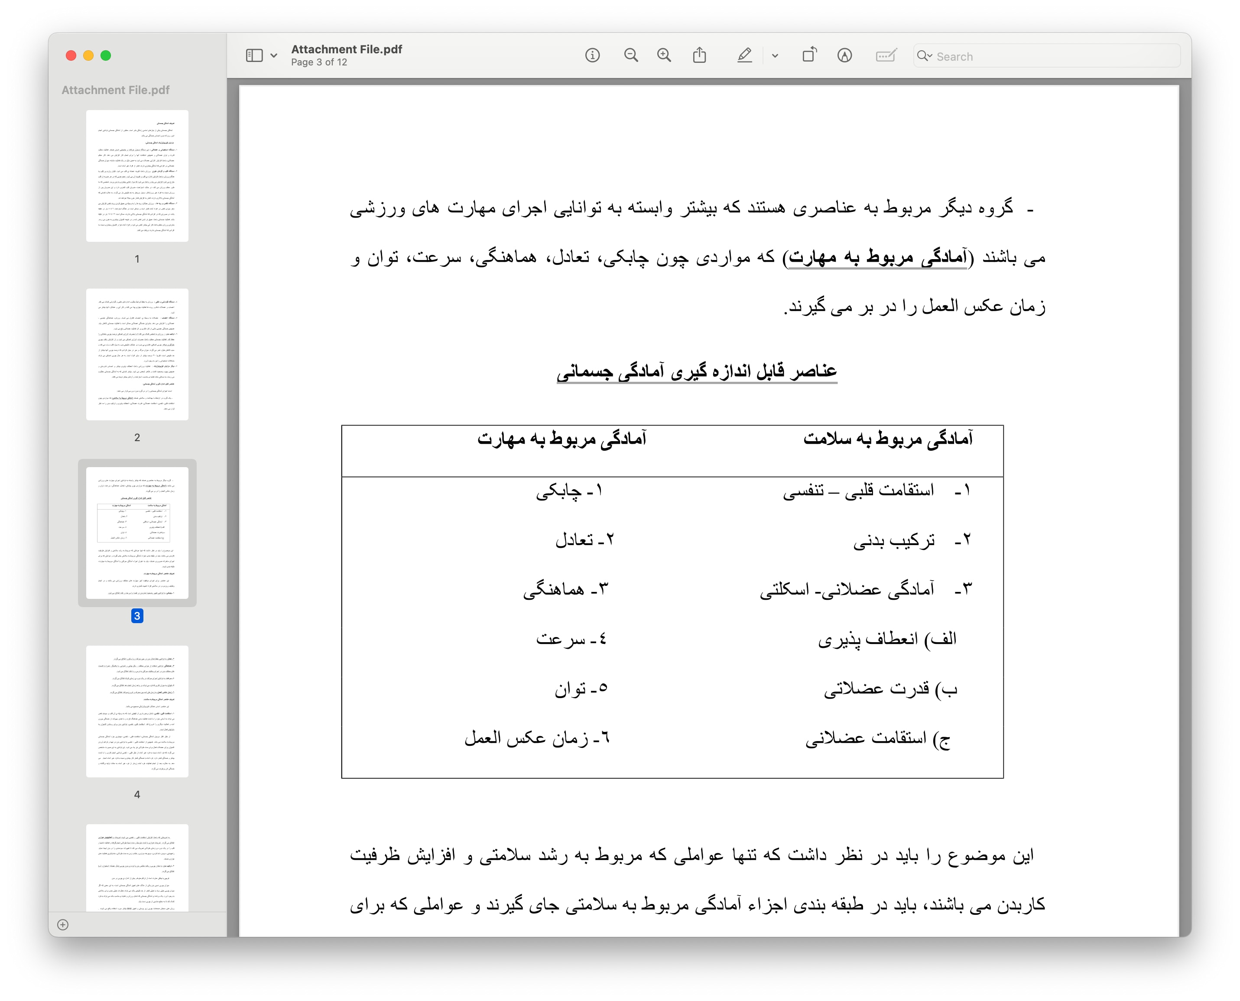
Task: Click the add page plus button in sidebar
Action: pos(63,925)
